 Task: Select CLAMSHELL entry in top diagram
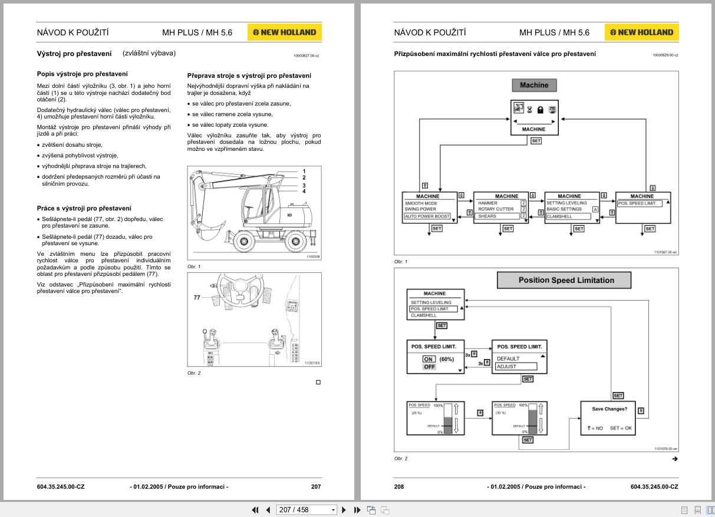click(x=569, y=216)
